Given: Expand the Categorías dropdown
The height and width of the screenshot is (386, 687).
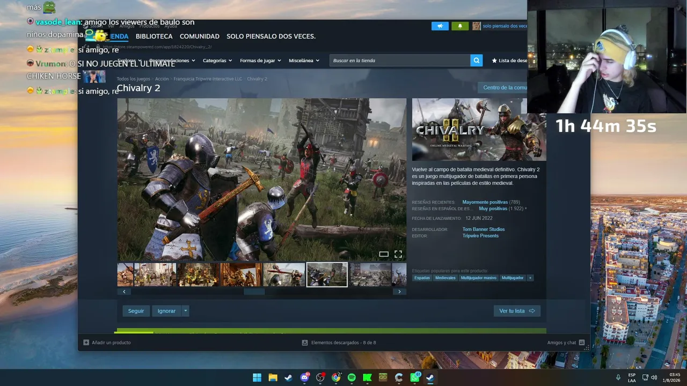Looking at the screenshot, I should point(217,61).
